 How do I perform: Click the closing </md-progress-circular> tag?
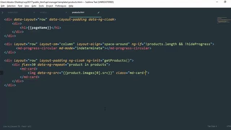(x=128, y=48)
